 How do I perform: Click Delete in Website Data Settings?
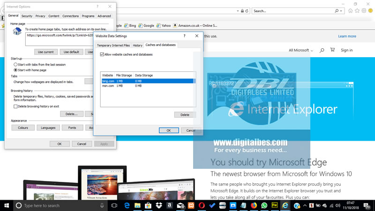click(x=185, y=115)
